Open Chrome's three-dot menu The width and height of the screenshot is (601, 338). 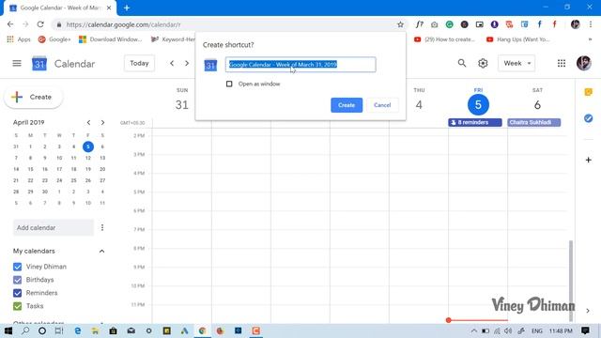tap(591, 24)
